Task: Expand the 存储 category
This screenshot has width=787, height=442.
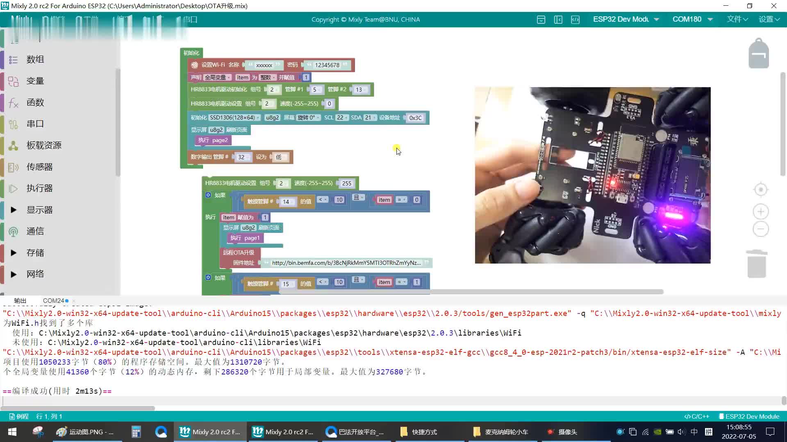Action: click(x=14, y=253)
